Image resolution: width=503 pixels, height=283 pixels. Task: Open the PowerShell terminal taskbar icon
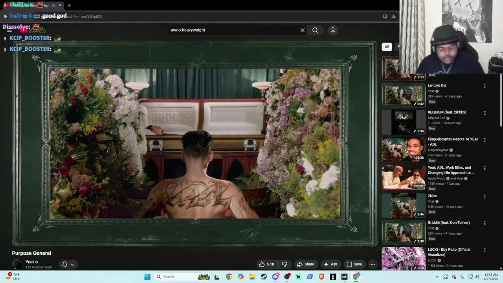pyautogui.click(x=310, y=277)
